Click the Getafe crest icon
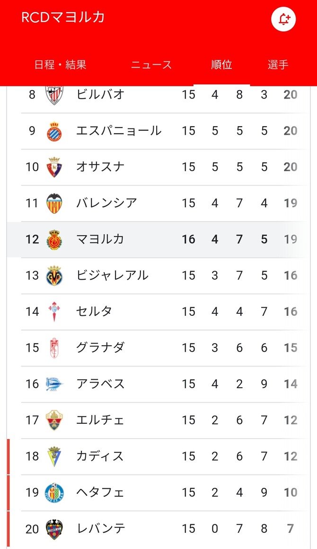 (x=54, y=493)
